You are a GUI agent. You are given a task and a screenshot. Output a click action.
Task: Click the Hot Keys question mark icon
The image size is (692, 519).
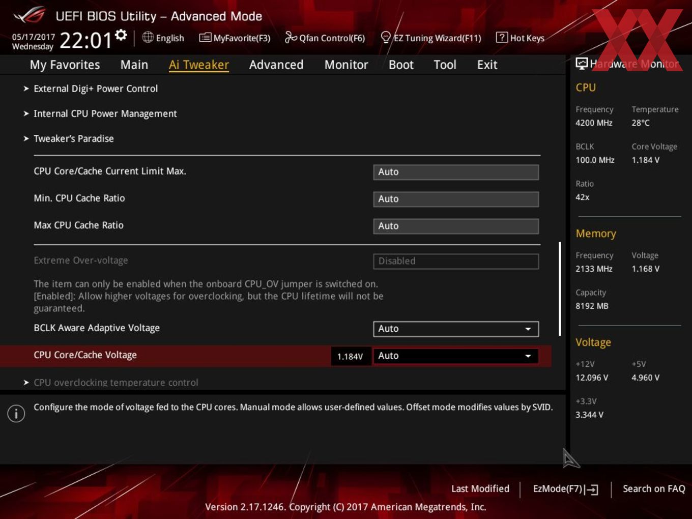pyautogui.click(x=502, y=37)
